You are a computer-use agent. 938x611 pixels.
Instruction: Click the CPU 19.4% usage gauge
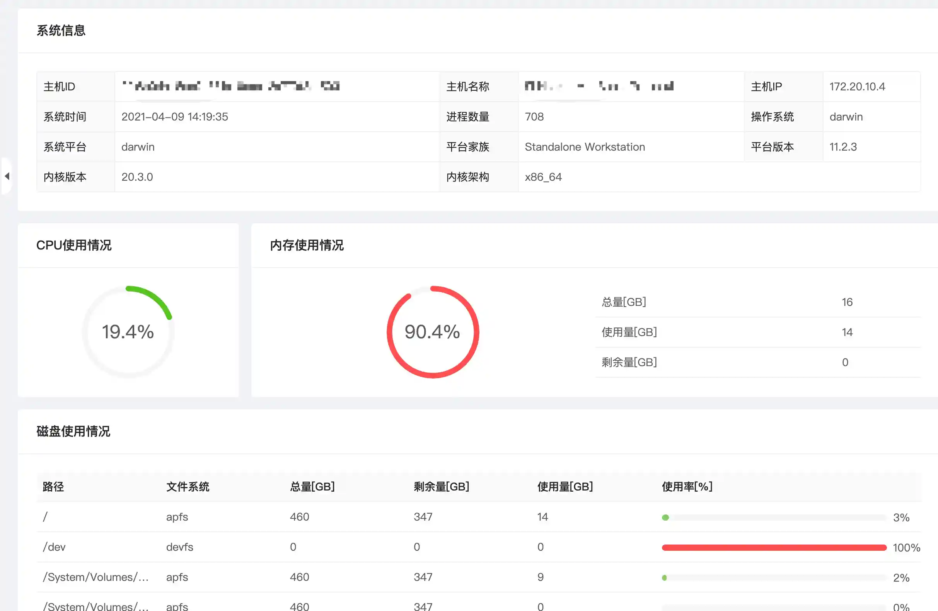(128, 331)
